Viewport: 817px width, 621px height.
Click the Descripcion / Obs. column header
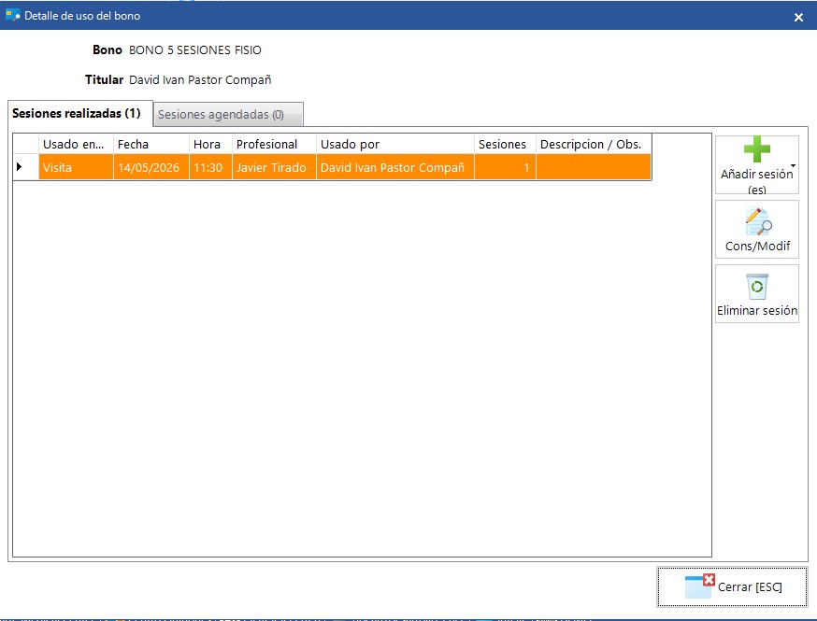594,144
